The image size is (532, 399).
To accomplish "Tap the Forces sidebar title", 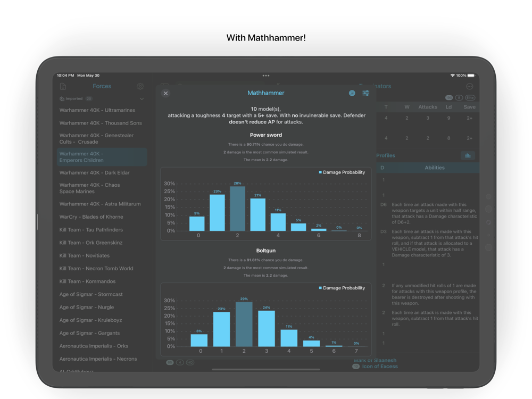I will click(102, 86).
